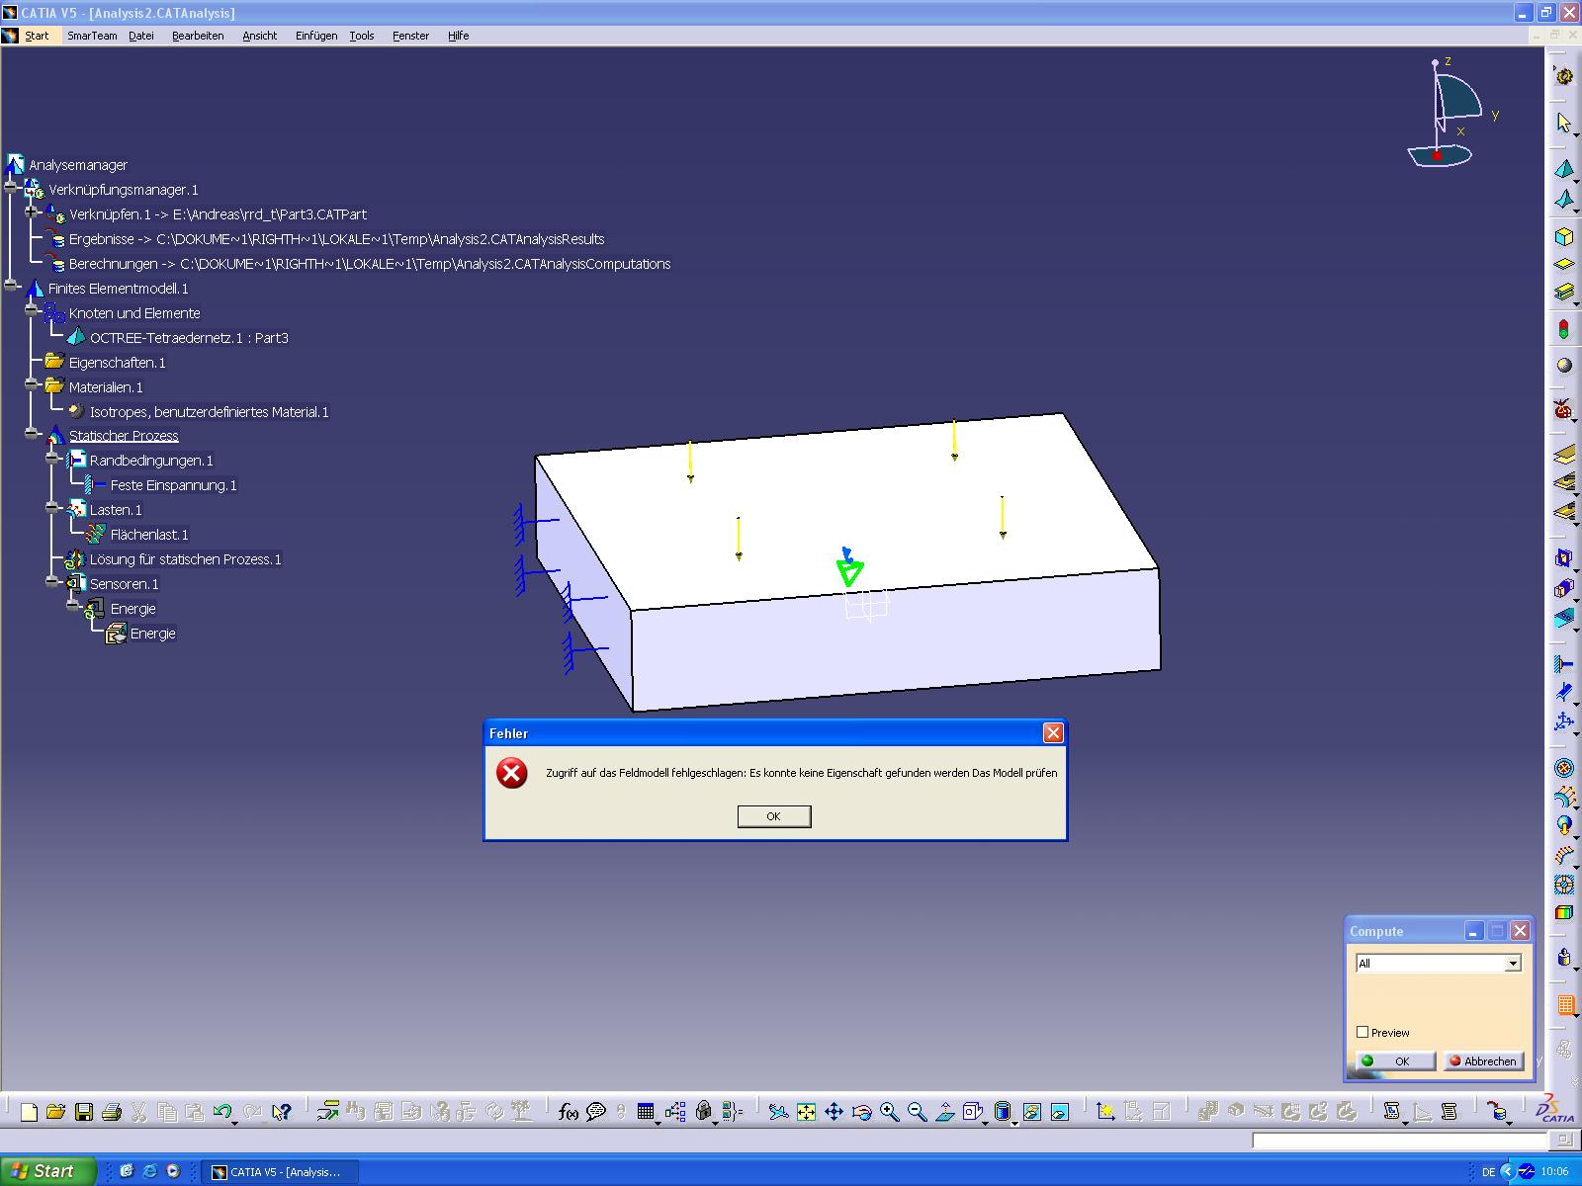This screenshot has height=1186, width=1582.
Task: Click the Octree tetrahedron mesher icon
Action: [x=1563, y=169]
